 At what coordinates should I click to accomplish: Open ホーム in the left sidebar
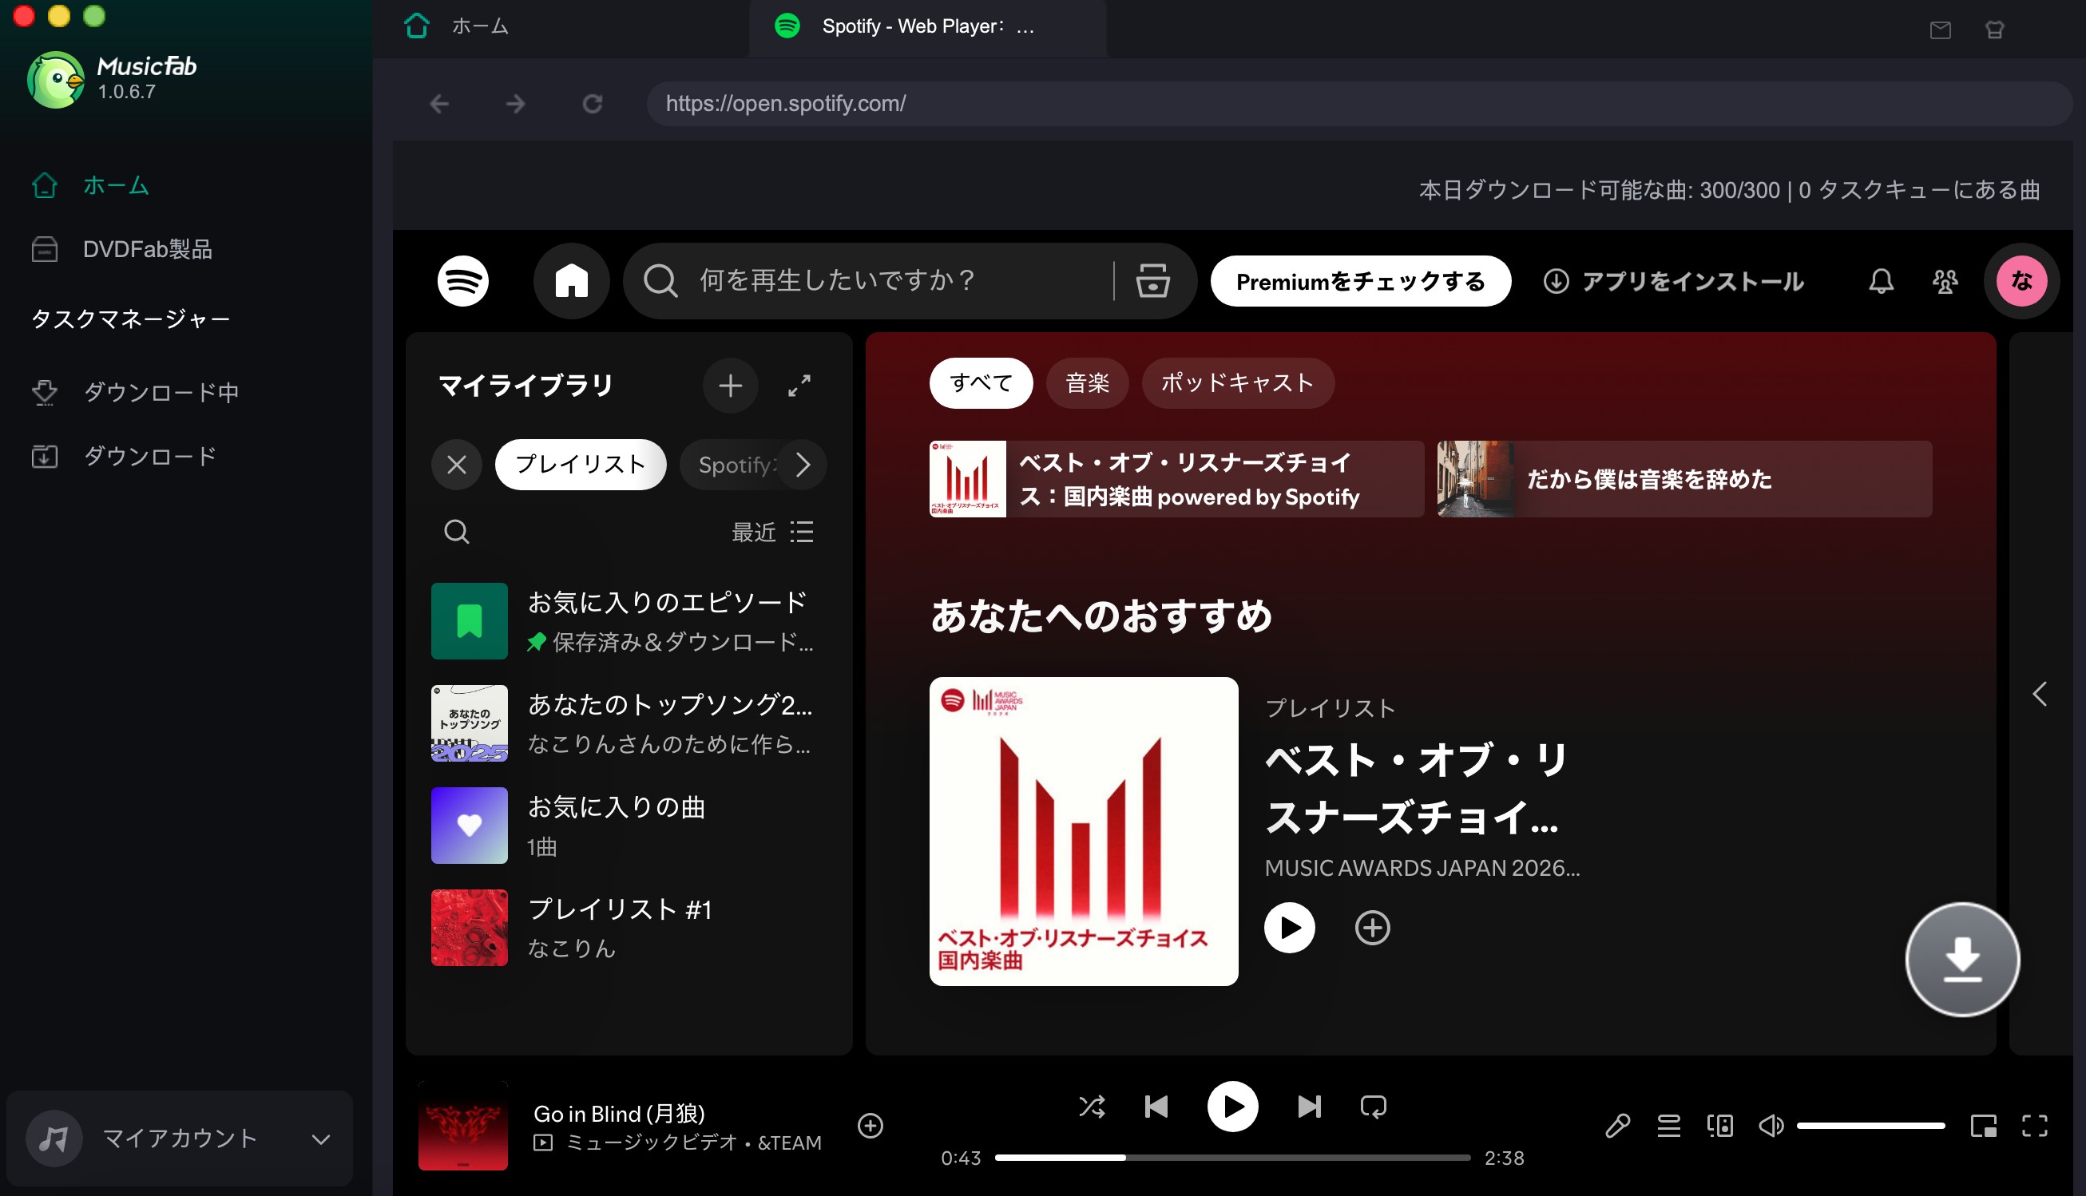point(90,186)
